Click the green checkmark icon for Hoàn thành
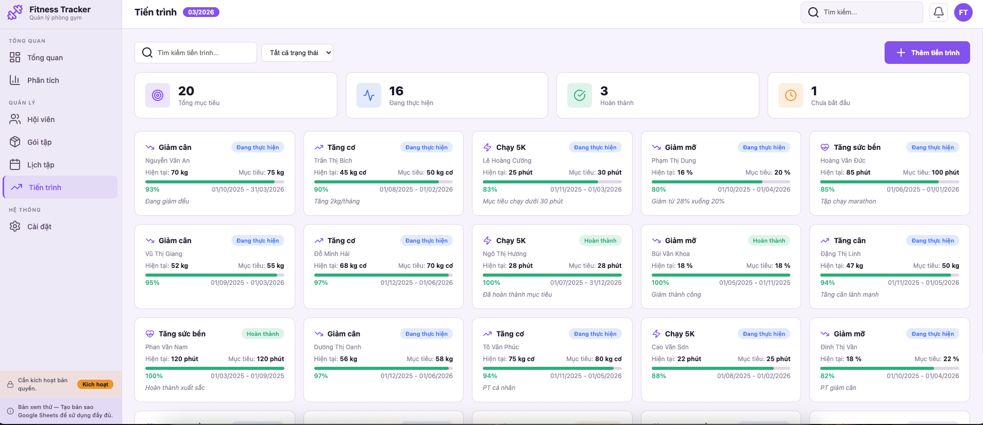 click(580, 95)
